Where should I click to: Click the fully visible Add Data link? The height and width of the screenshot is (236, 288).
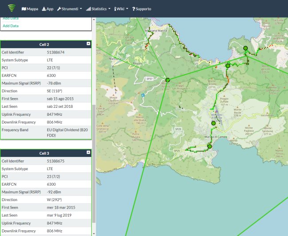point(11,26)
